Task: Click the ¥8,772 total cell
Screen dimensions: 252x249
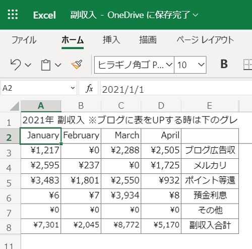Action: pyautogui.click(x=121, y=226)
